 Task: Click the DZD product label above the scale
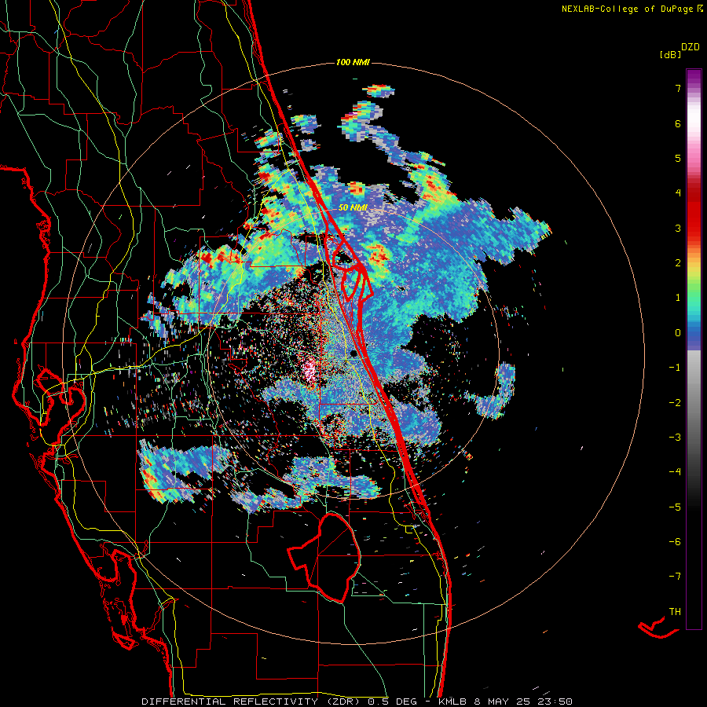(x=691, y=47)
